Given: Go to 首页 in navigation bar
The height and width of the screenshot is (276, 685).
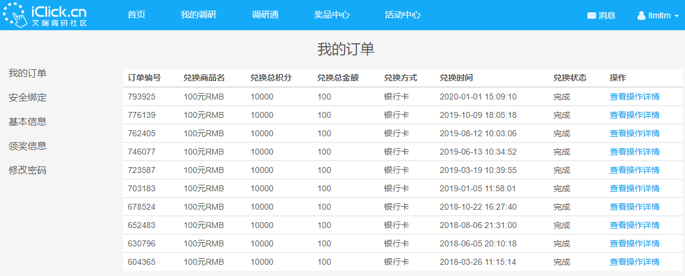Looking at the screenshot, I should click(x=136, y=15).
